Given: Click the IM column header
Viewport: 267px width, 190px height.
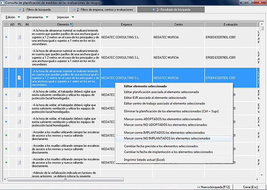Looking at the screenshot, I should pyautogui.click(x=27, y=24).
